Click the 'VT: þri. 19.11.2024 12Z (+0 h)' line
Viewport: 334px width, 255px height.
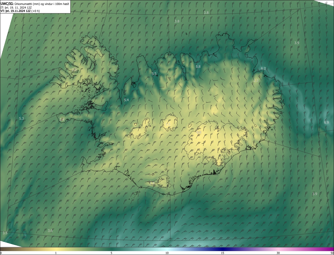(x=20, y=11)
